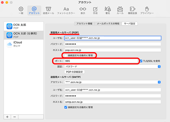The height and width of the screenshot is (122, 170).
Task: Open the 認証 dropdown set to パスワード
Action: (113, 67)
